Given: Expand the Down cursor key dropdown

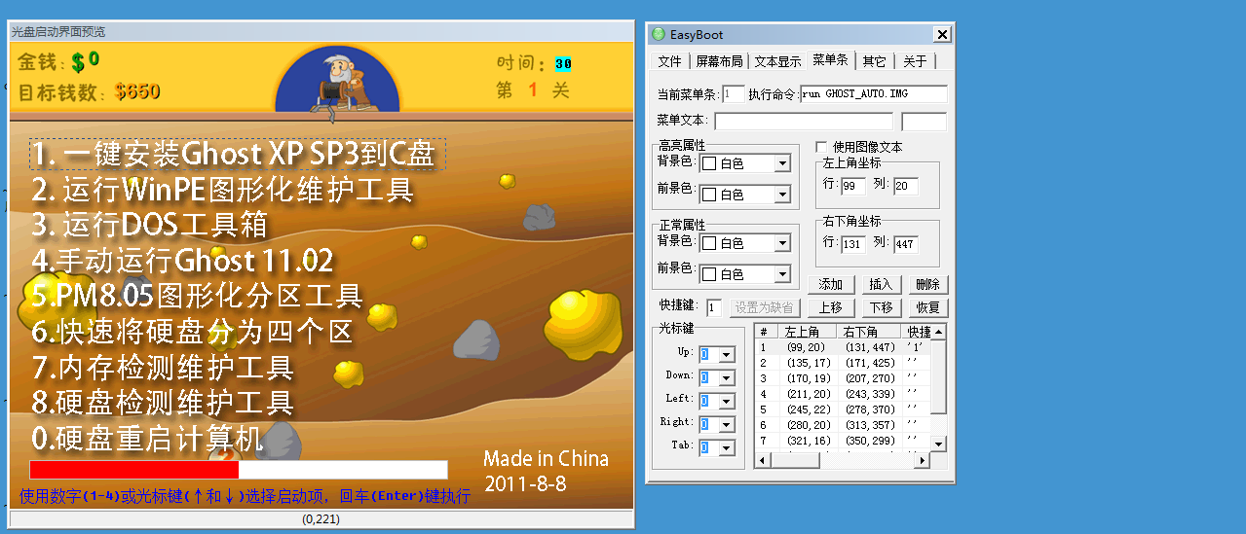Looking at the screenshot, I should tap(727, 377).
